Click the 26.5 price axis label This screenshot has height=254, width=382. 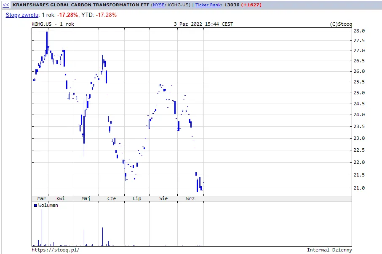coord(359,61)
